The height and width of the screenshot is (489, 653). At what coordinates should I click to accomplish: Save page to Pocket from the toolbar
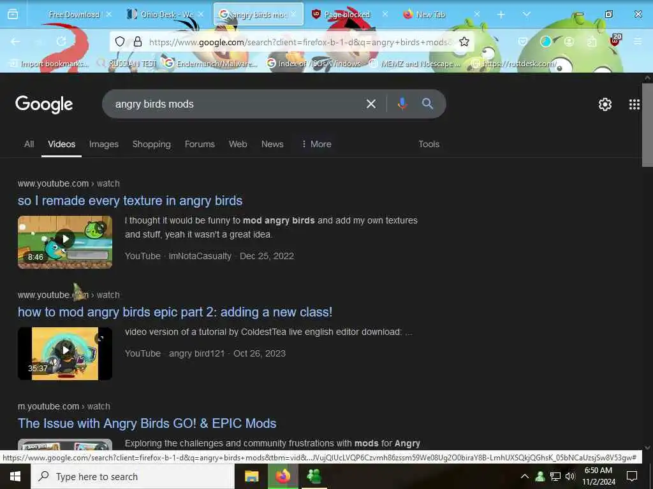[x=523, y=41]
